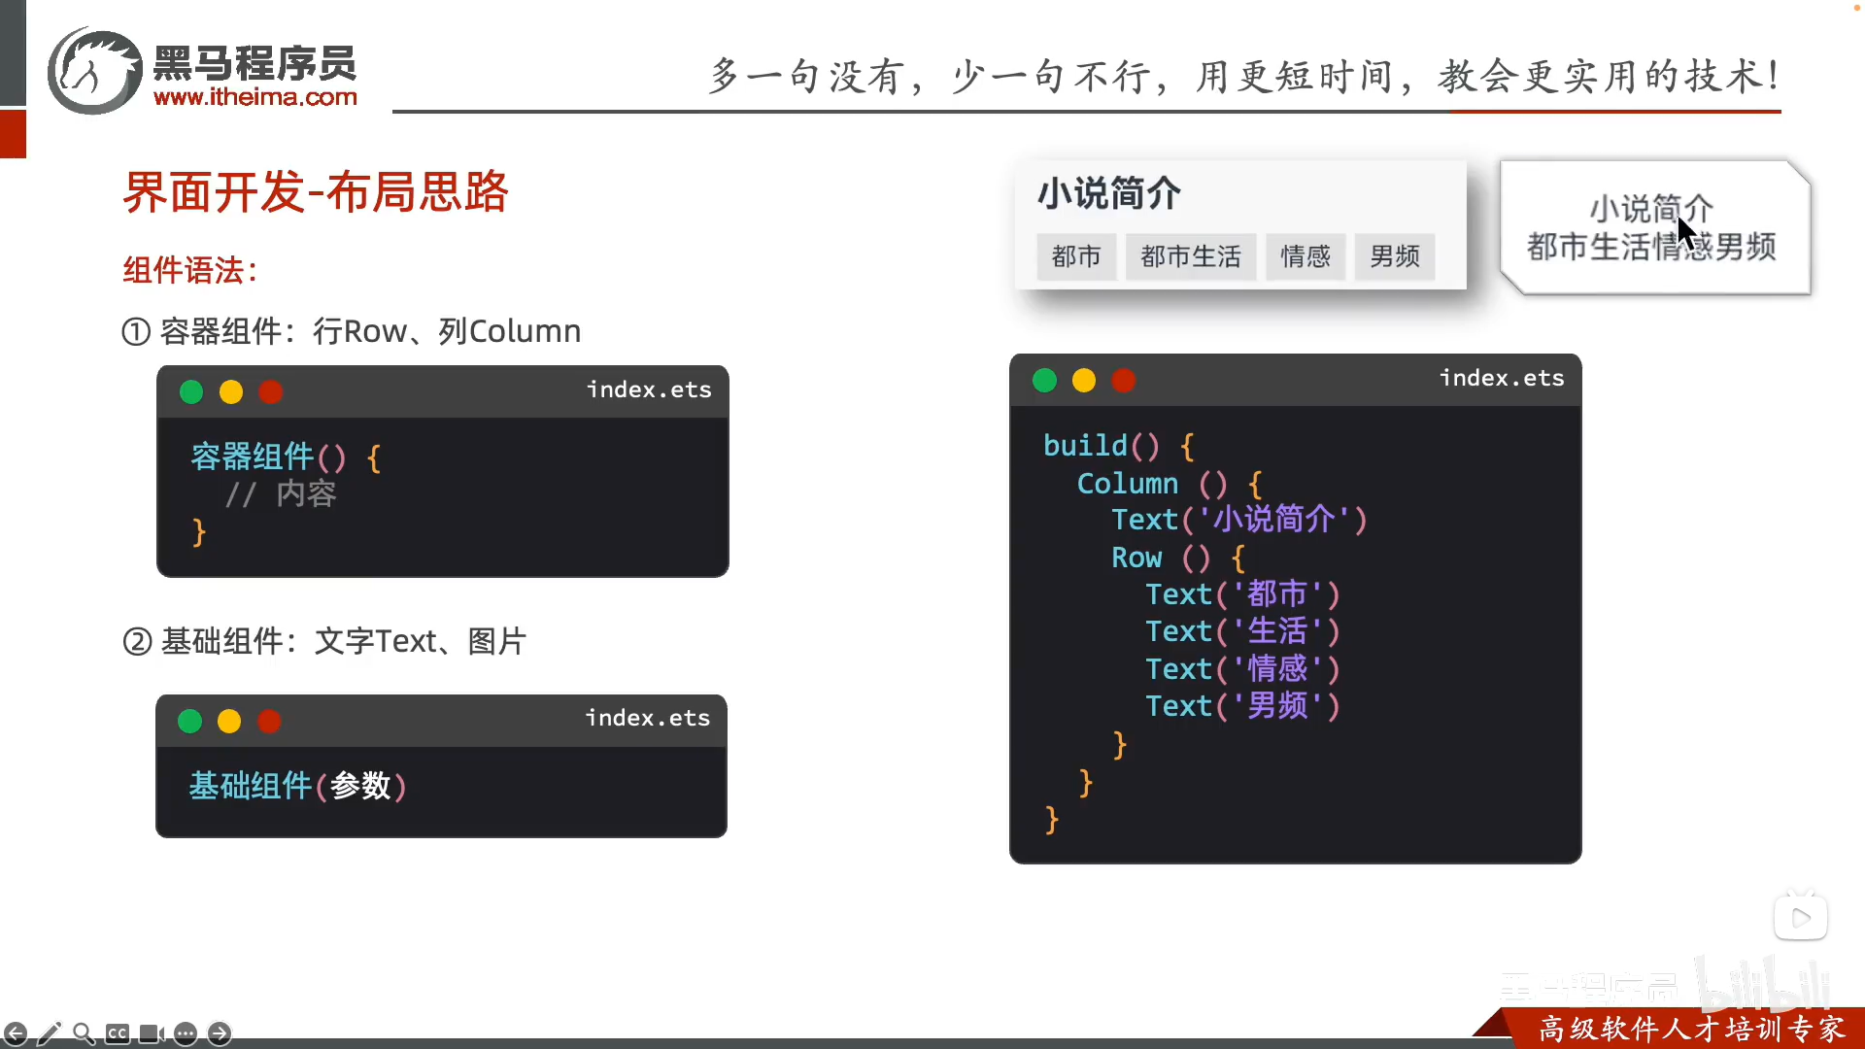Click yellow dot on 基础组件 code window
Viewport: 1865px width, 1049px height.
point(229,721)
